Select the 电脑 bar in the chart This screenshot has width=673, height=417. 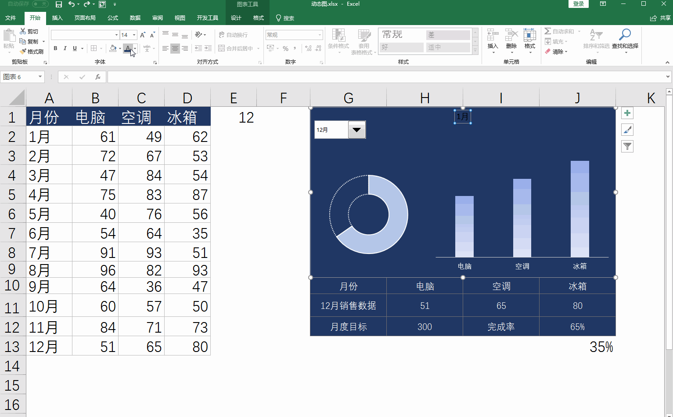(464, 227)
